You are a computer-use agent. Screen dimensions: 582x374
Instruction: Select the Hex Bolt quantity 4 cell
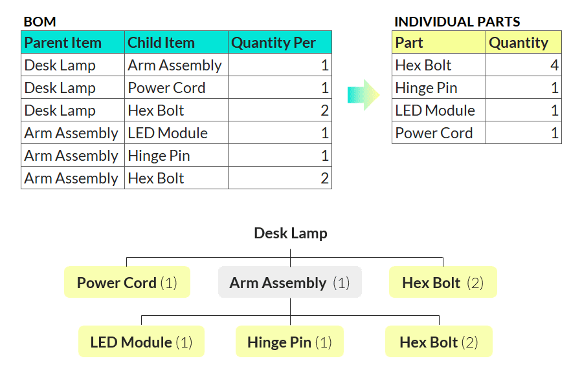(x=524, y=65)
